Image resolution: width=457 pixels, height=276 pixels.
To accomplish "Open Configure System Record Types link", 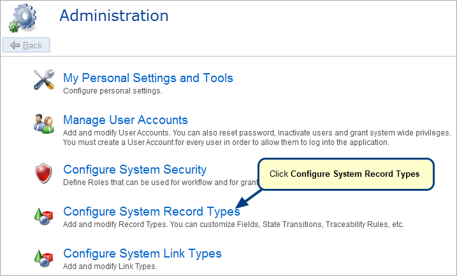I will pyautogui.click(x=151, y=212).
